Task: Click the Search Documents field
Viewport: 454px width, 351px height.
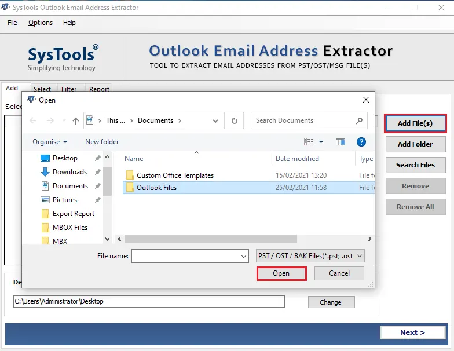Action: pyautogui.click(x=309, y=120)
